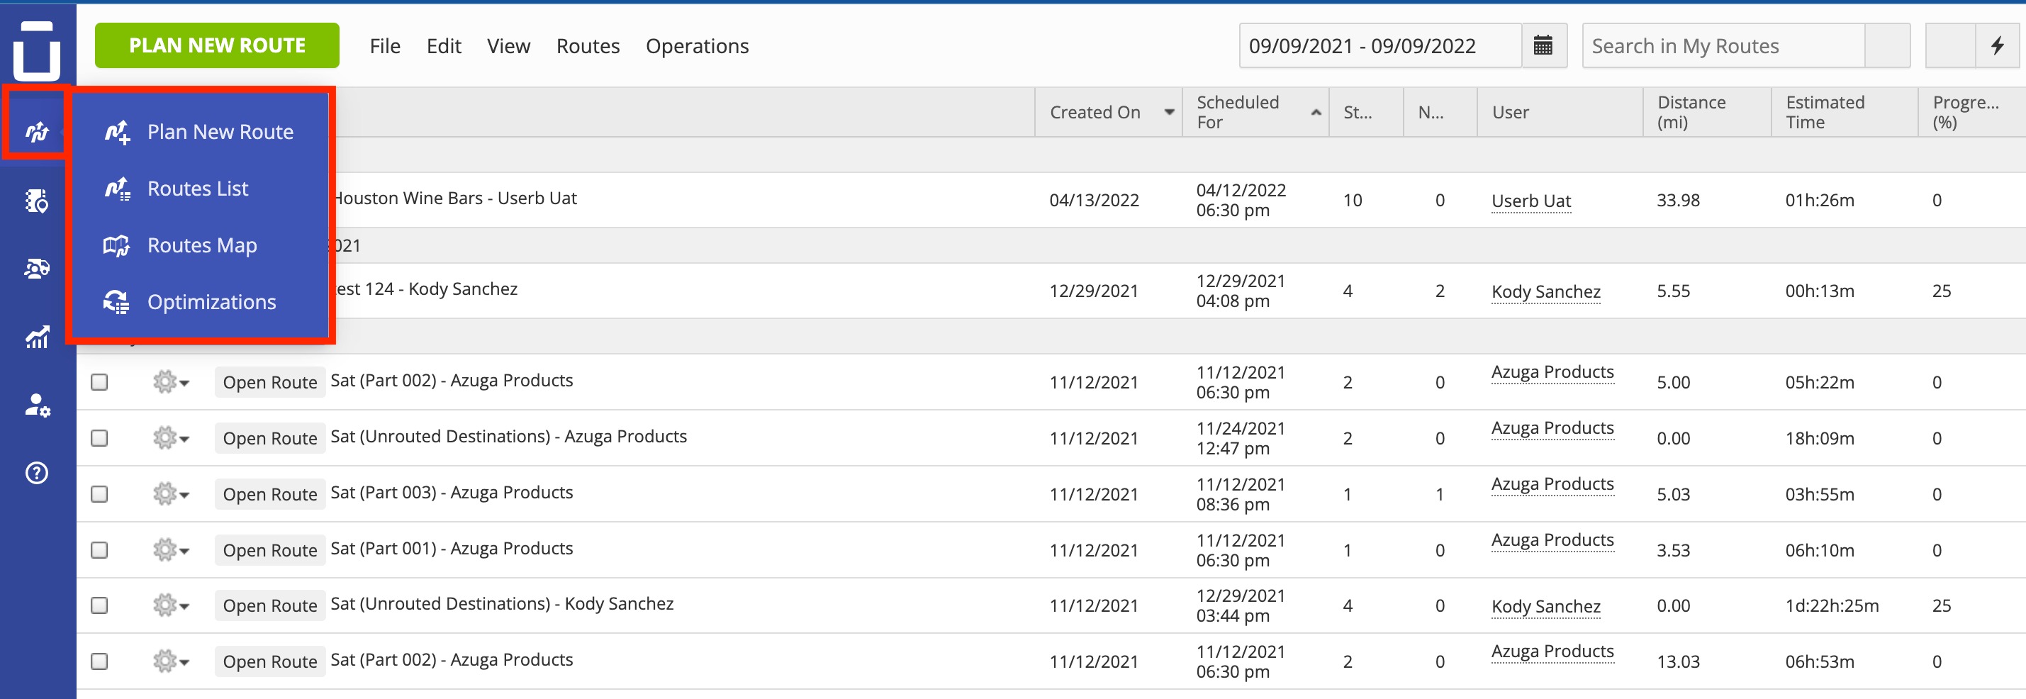
Task: Select route name Houston Wine Bars - Userb Uat
Action: click(454, 198)
